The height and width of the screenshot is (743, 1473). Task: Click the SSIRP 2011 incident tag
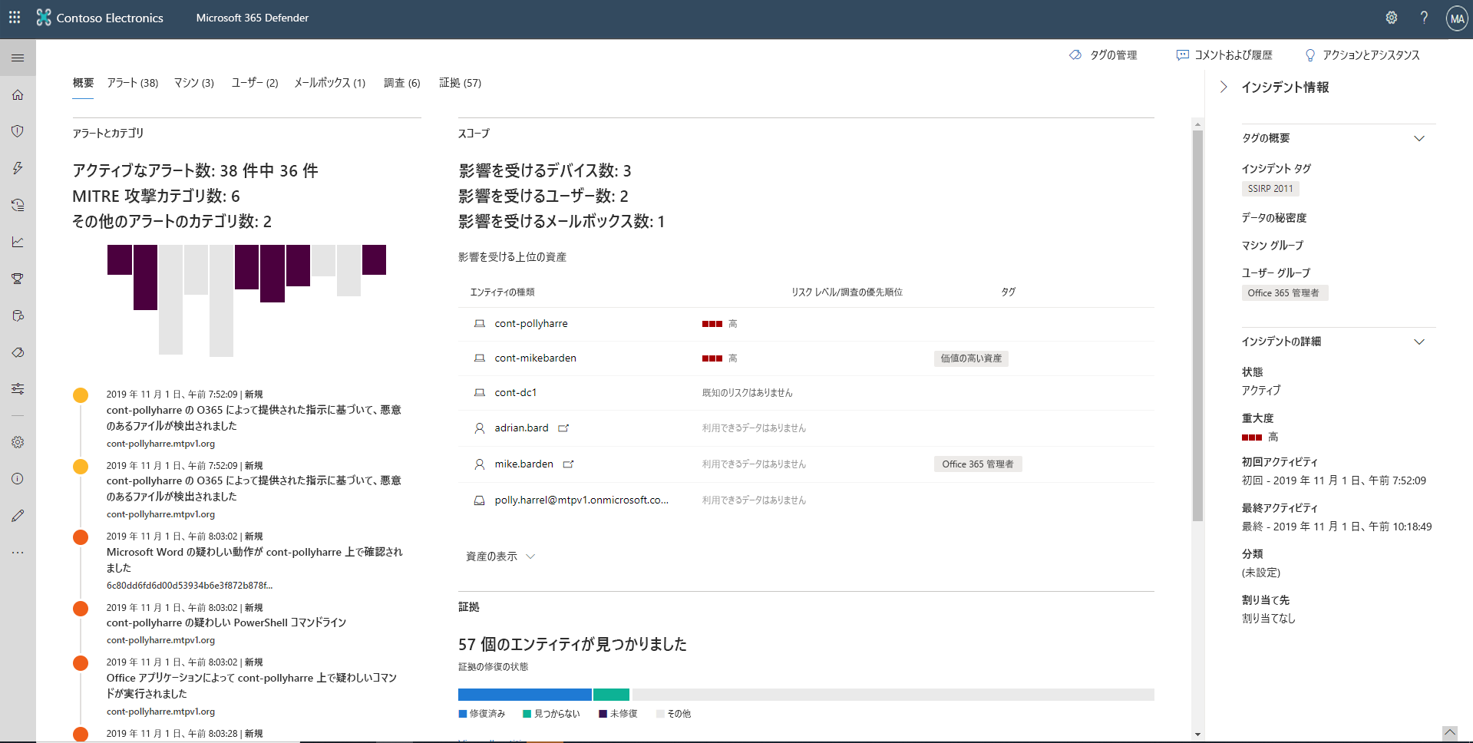[1270, 189]
